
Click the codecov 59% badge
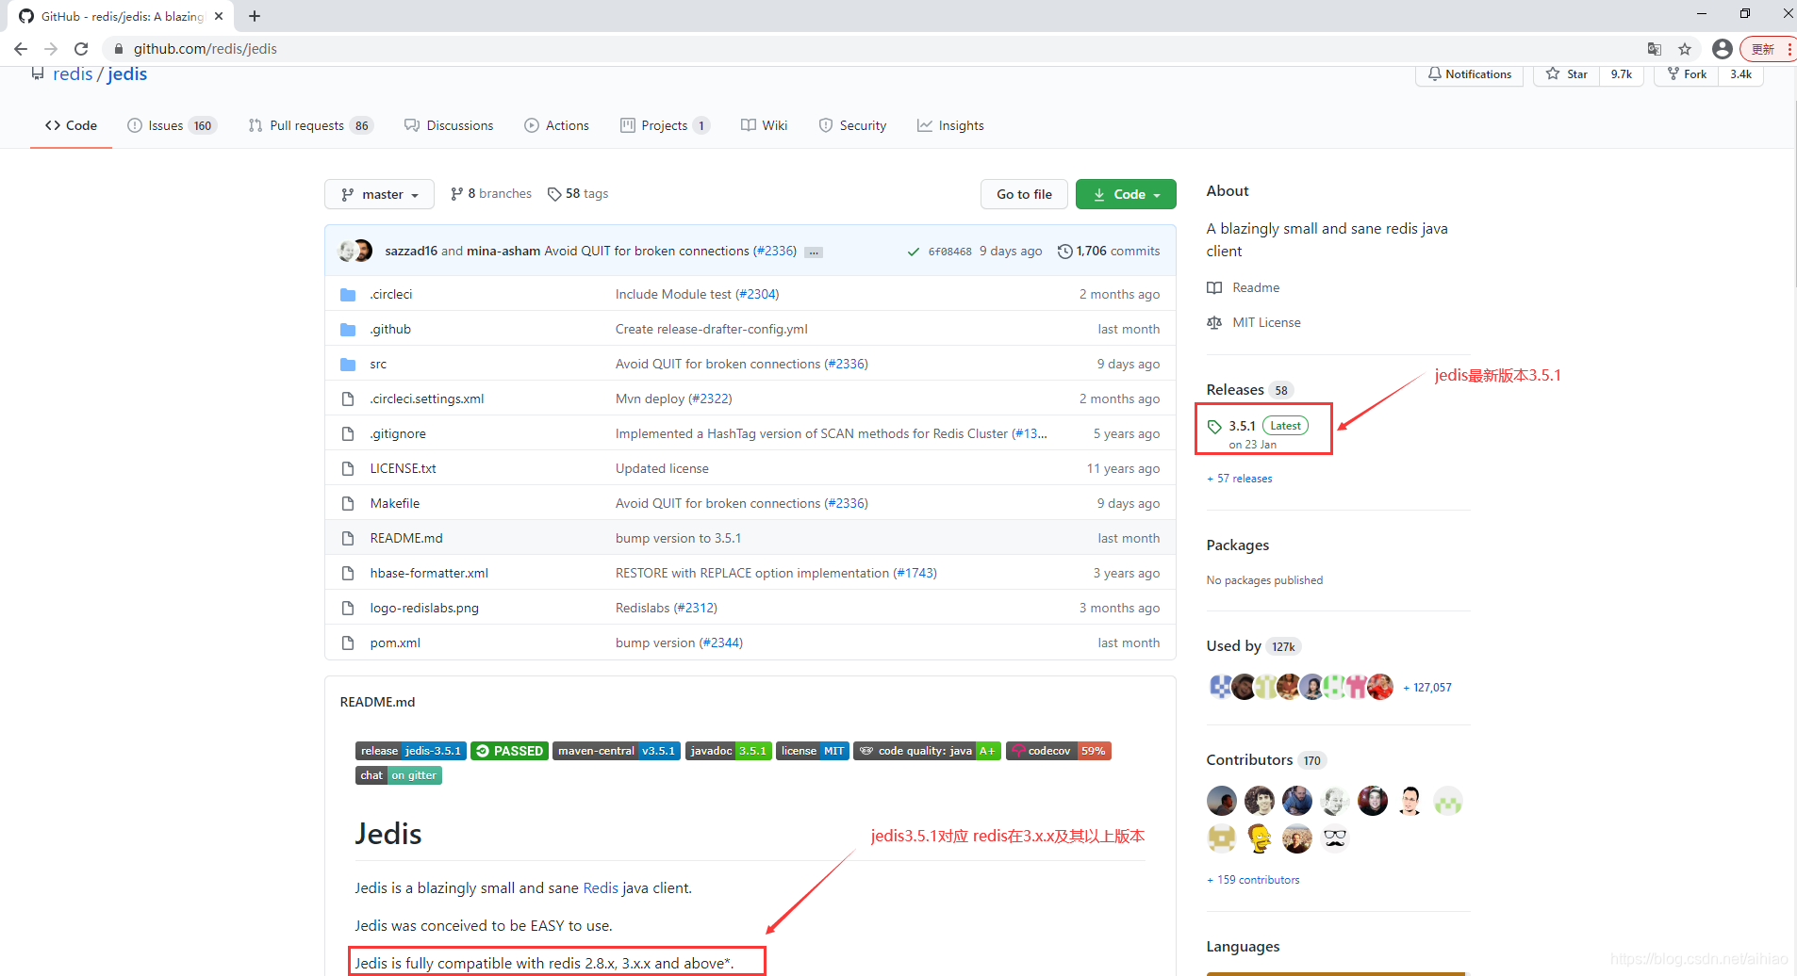click(x=1059, y=751)
